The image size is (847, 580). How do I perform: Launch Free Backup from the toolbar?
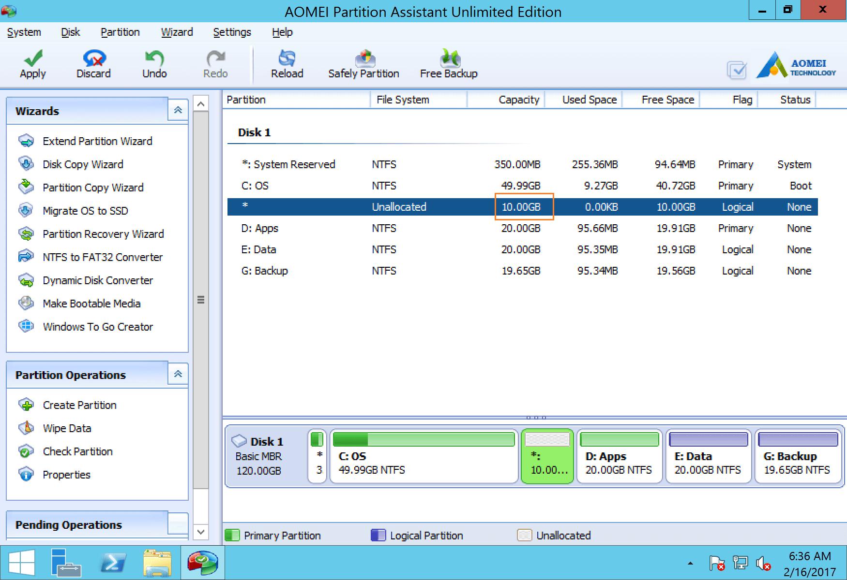point(449,58)
